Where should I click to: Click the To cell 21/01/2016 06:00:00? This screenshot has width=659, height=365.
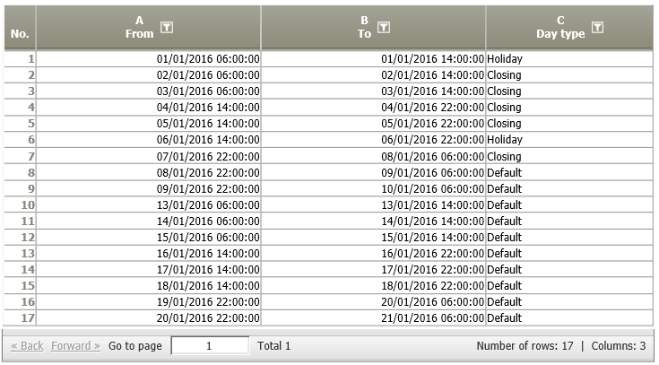(373, 317)
